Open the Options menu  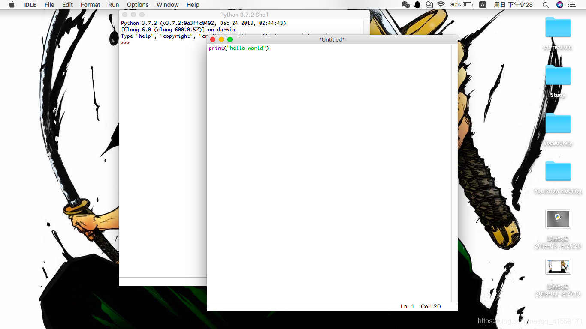pos(138,5)
